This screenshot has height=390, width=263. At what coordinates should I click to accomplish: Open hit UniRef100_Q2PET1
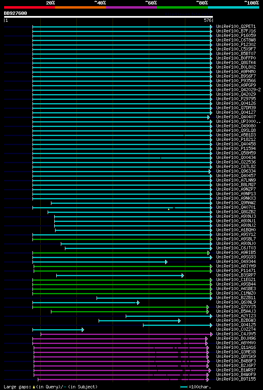click(236, 27)
